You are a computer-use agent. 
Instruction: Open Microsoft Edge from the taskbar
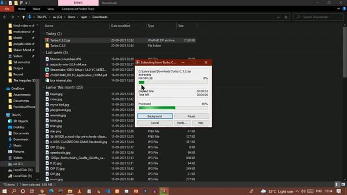(x=51, y=191)
